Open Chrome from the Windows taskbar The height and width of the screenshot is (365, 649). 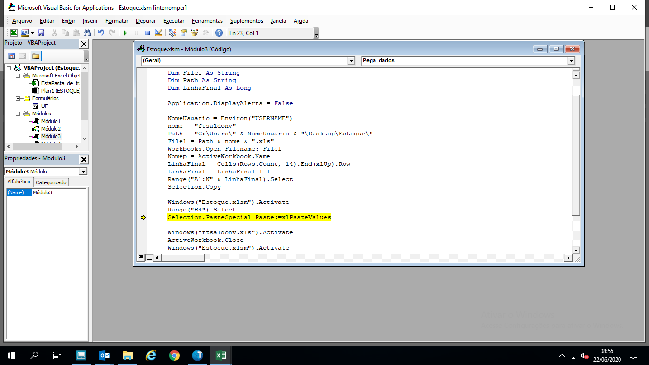[174, 355]
